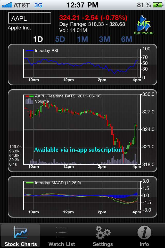Select the 3M time range

[104, 39]
